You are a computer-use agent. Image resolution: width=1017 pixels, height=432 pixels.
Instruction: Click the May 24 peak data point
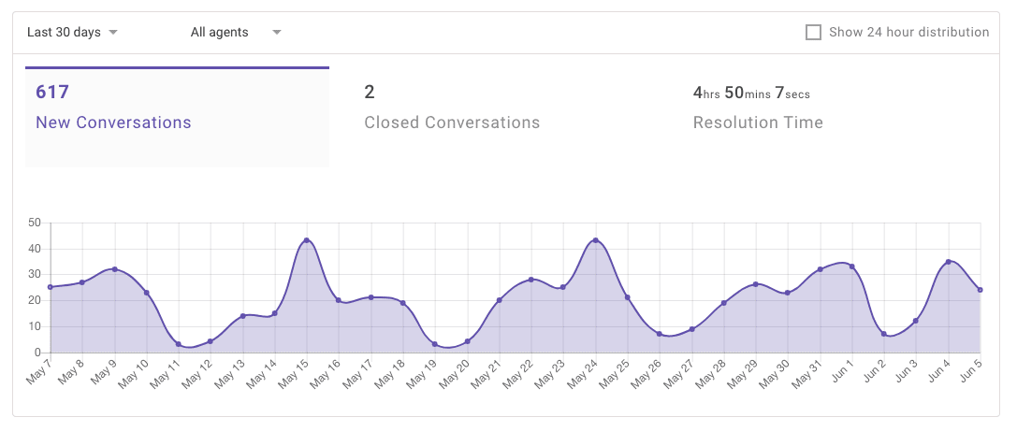pyautogui.click(x=595, y=240)
